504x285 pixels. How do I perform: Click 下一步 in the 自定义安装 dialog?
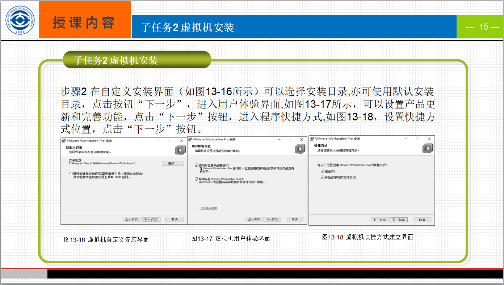151,219
